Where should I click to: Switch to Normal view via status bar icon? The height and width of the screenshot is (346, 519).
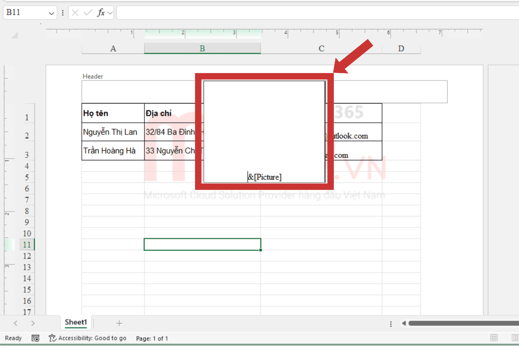coord(494,338)
